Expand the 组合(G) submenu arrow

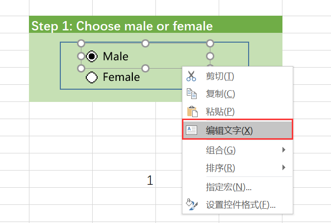pyautogui.click(x=284, y=149)
